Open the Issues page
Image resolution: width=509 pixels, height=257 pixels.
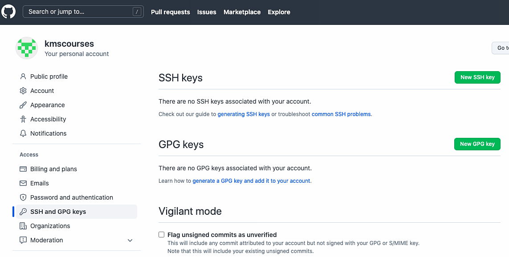206,12
